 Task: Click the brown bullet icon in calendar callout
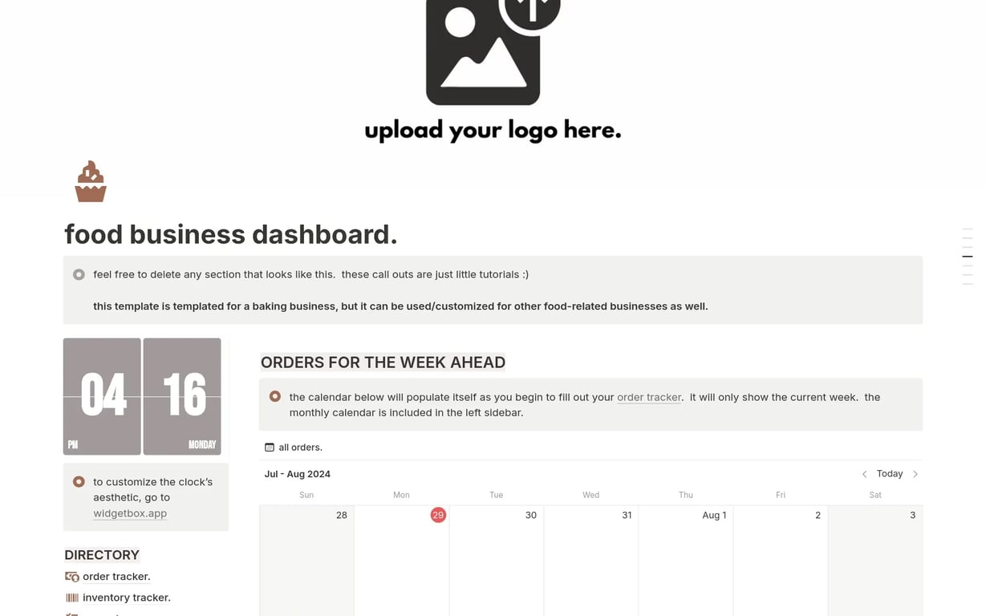(x=275, y=396)
